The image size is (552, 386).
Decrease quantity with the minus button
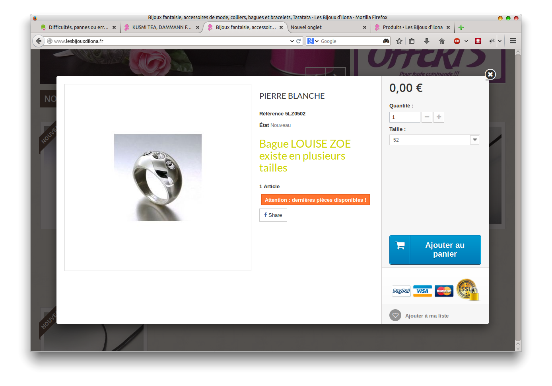pos(427,117)
